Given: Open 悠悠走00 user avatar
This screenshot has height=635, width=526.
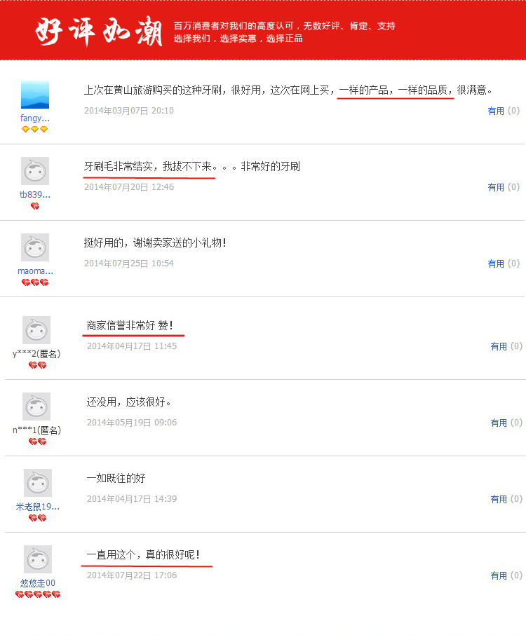Looking at the screenshot, I should (x=38, y=559).
